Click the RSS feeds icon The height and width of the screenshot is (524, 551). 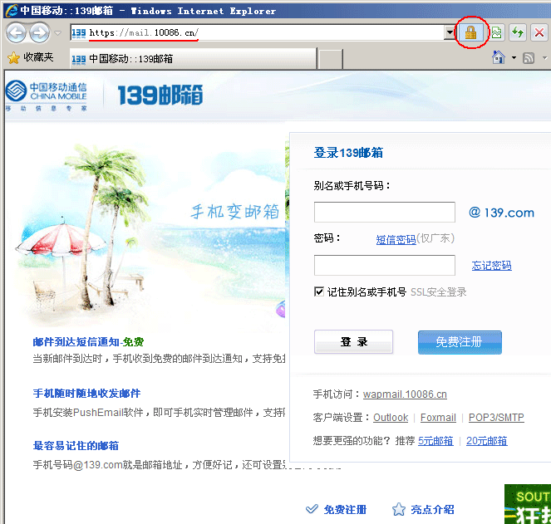coord(529,58)
